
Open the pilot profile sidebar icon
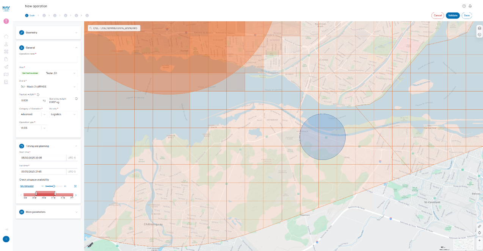tap(6, 44)
